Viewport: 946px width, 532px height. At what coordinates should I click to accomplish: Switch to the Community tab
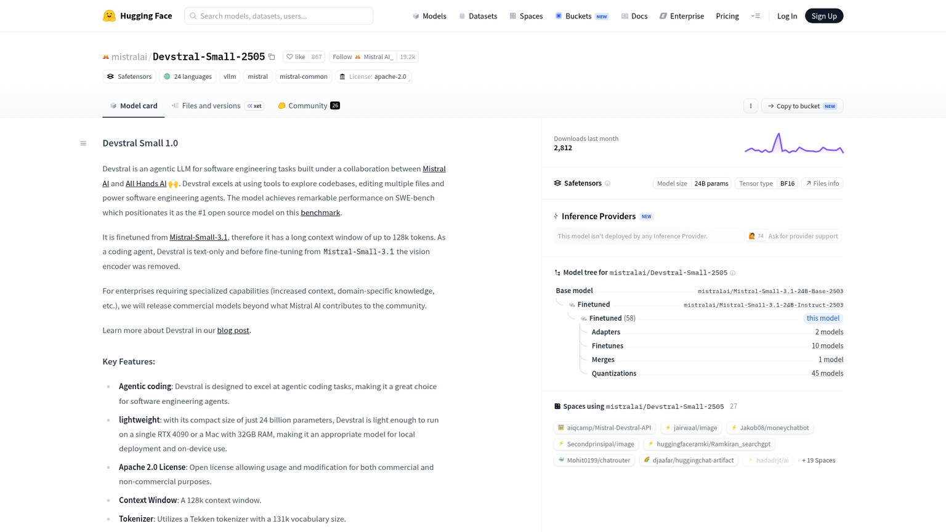point(309,106)
